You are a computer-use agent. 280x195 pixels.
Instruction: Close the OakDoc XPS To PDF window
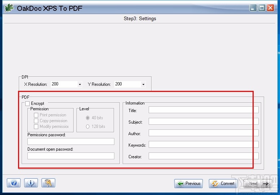point(270,8)
